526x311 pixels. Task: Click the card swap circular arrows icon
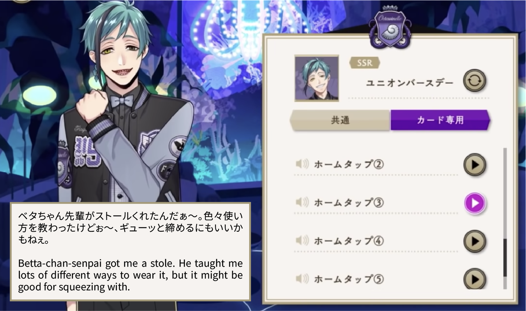click(x=475, y=80)
